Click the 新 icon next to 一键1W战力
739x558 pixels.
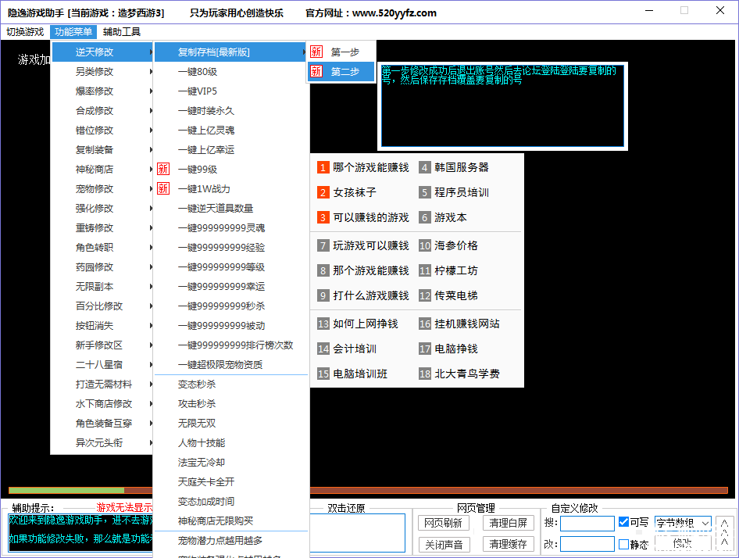click(163, 188)
